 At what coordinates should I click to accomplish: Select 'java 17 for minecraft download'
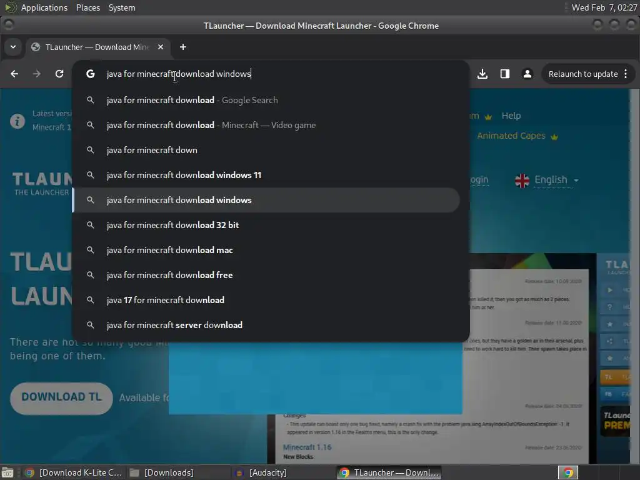(266, 300)
